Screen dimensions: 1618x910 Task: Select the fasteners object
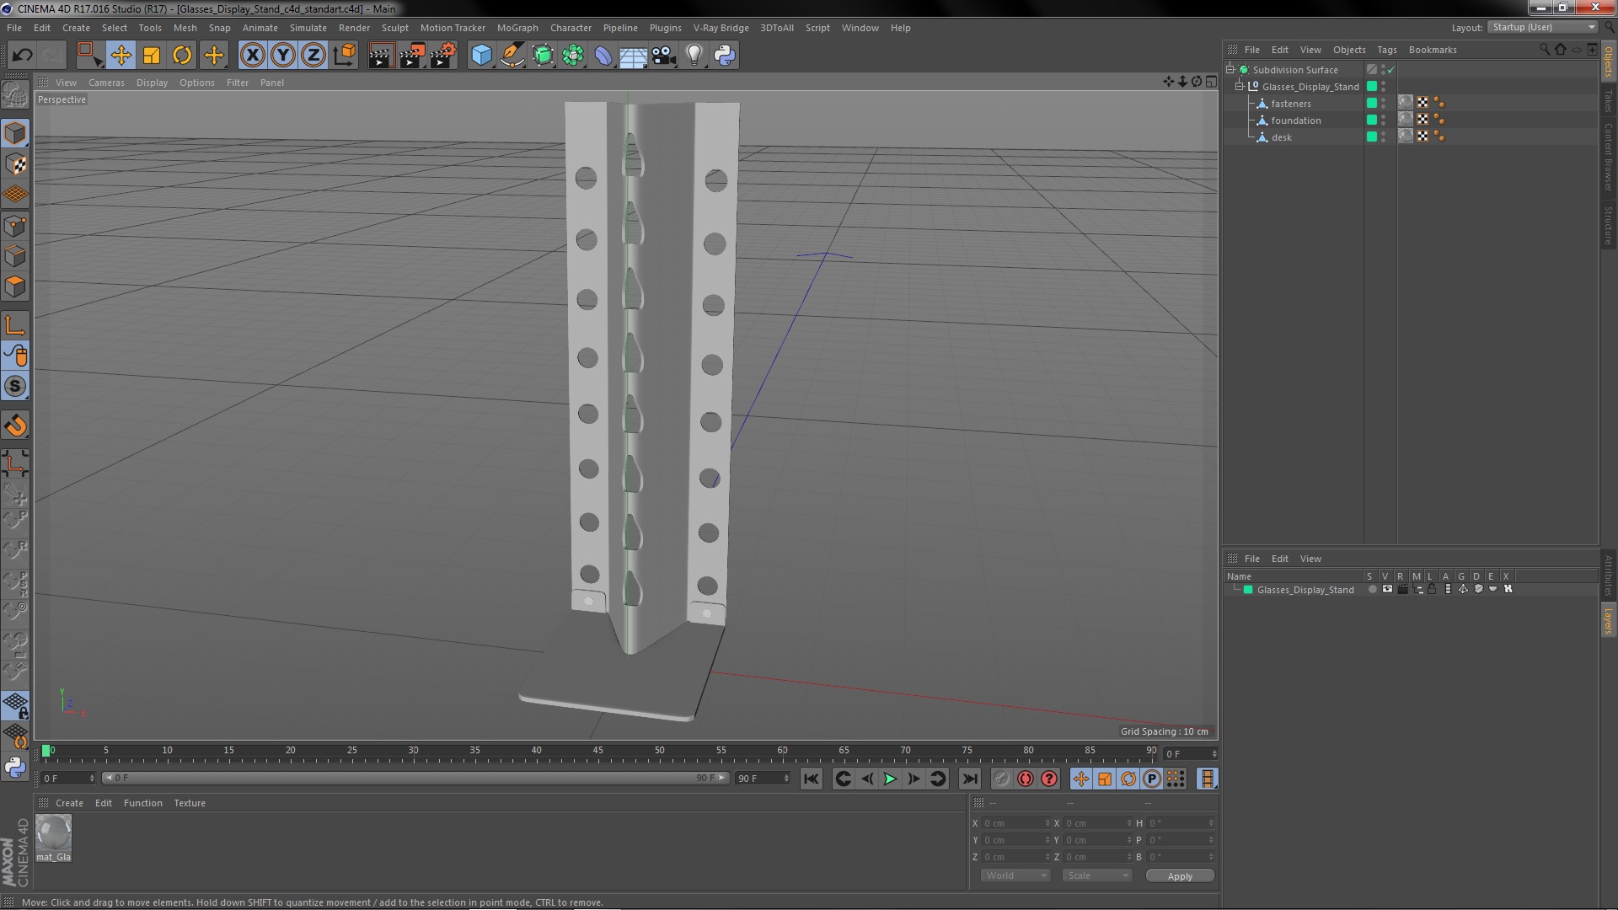click(x=1291, y=104)
